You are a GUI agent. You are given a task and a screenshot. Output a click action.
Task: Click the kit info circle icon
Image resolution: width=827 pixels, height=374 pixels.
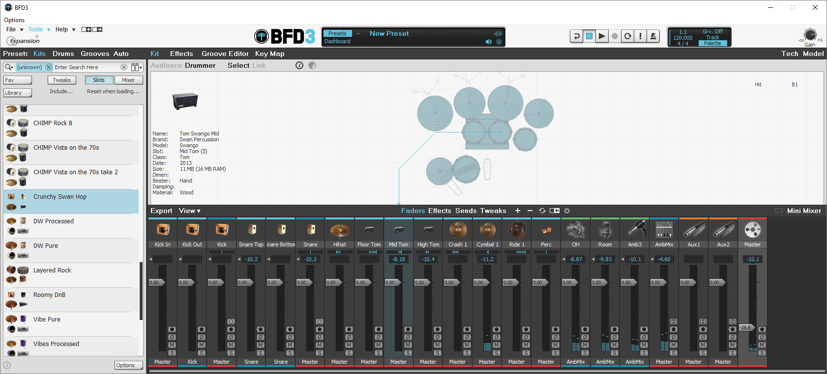point(299,65)
